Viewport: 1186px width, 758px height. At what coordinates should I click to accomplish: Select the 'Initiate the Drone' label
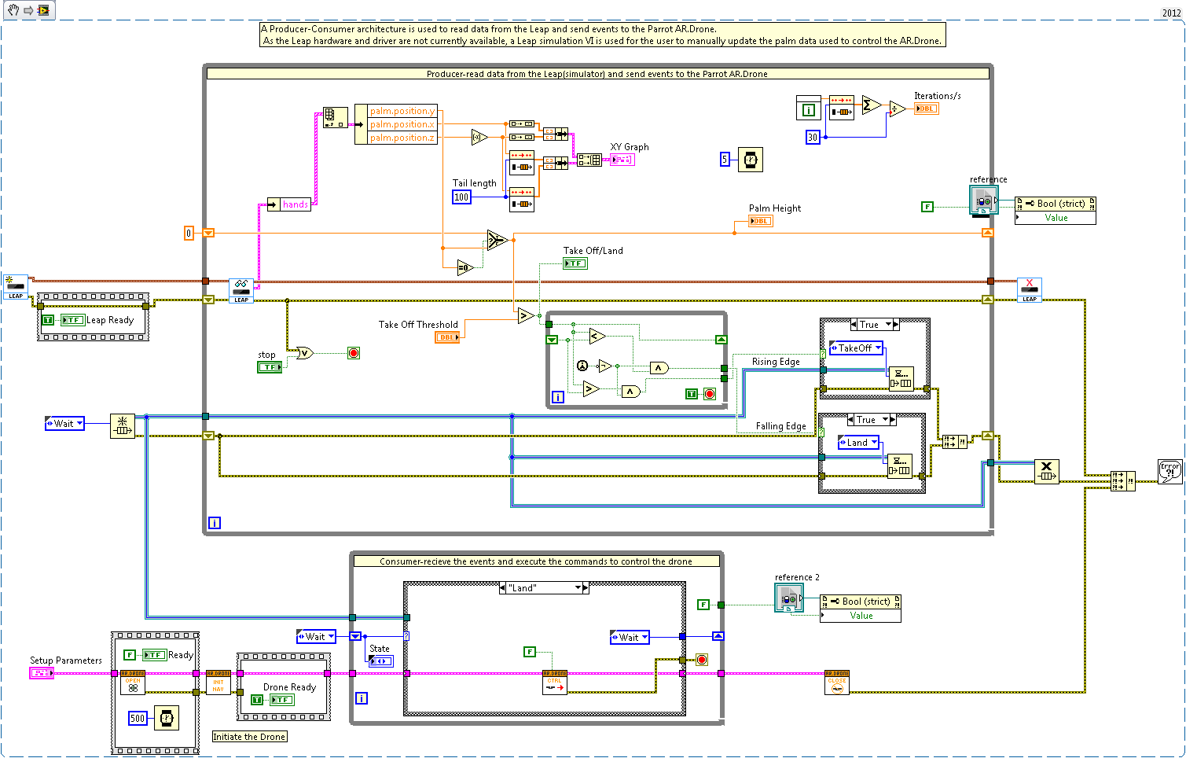point(249,737)
